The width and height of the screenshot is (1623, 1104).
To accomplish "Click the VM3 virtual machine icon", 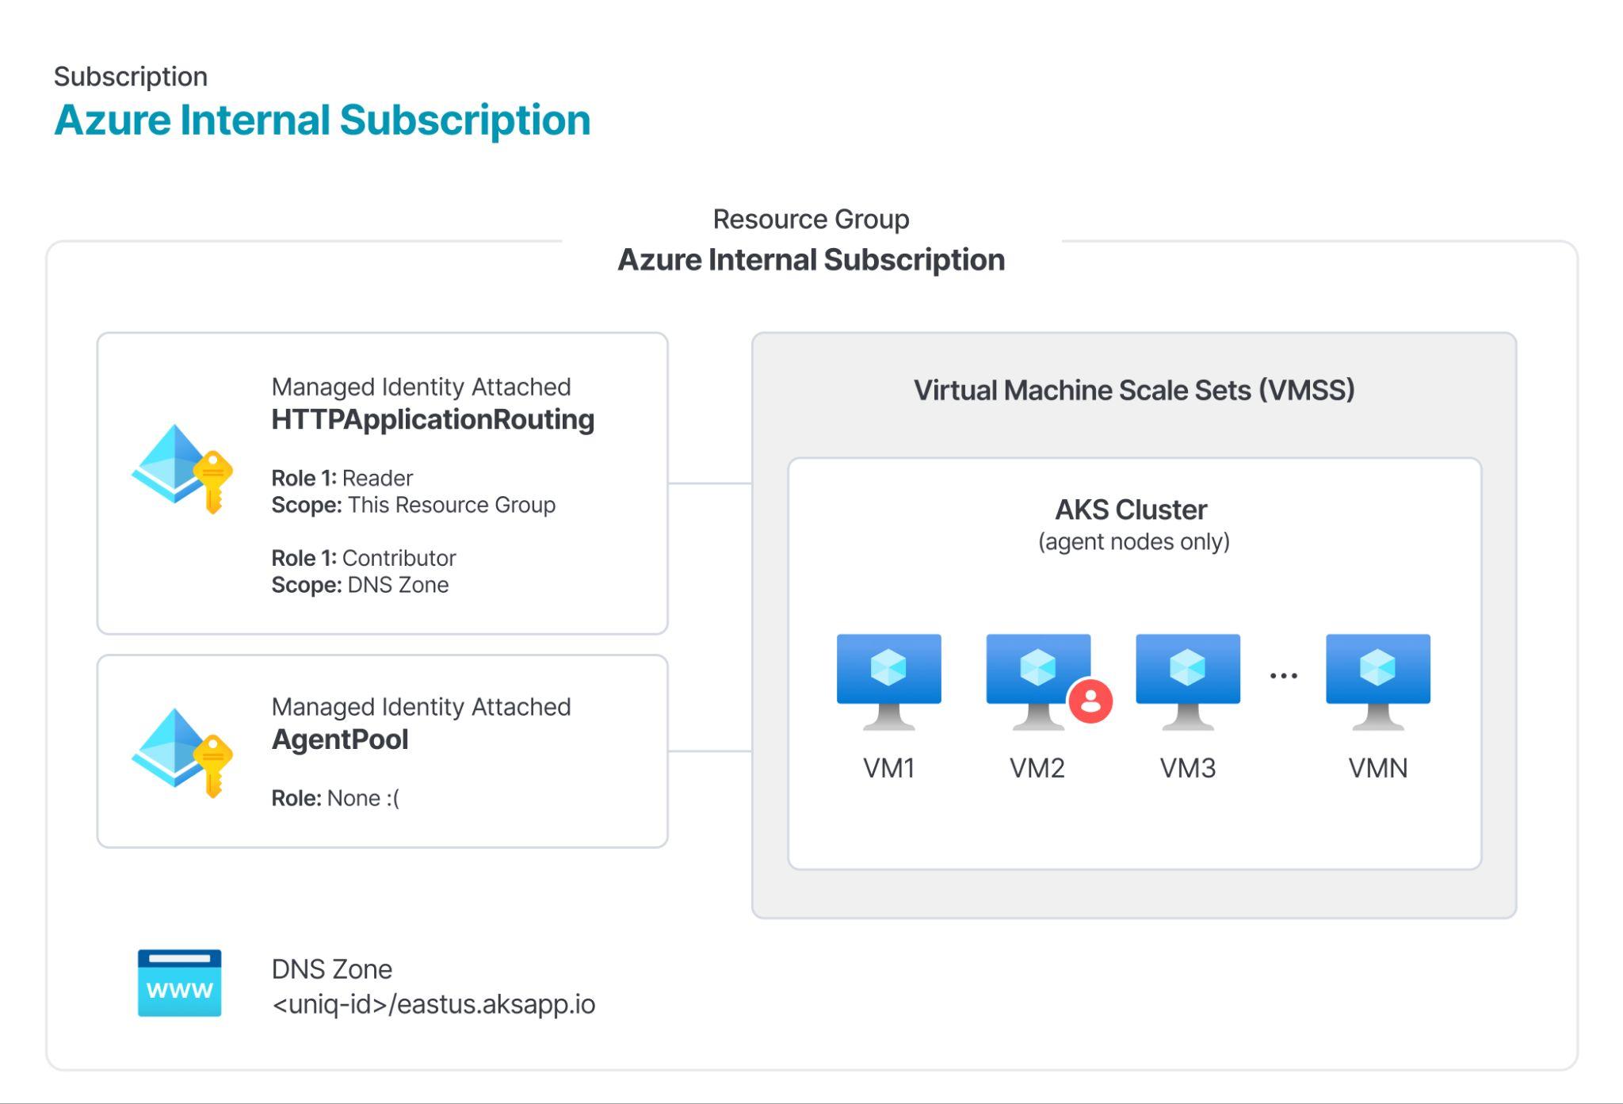I will coord(1188,682).
